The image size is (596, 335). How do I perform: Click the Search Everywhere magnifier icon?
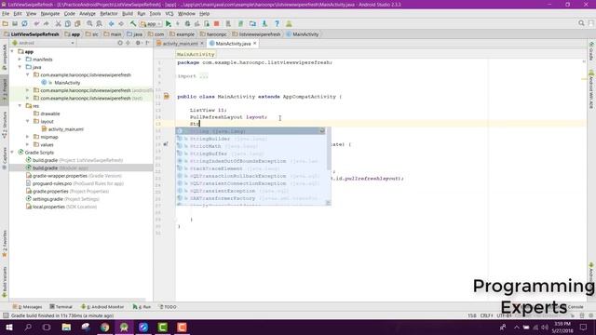[581, 23]
